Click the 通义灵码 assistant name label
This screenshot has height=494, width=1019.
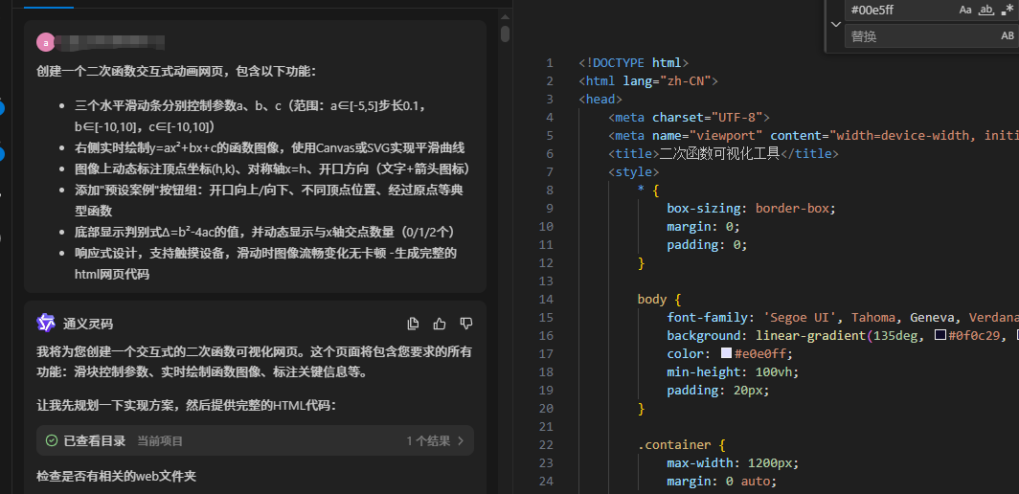pyautogui.click(x=88, y=324)
